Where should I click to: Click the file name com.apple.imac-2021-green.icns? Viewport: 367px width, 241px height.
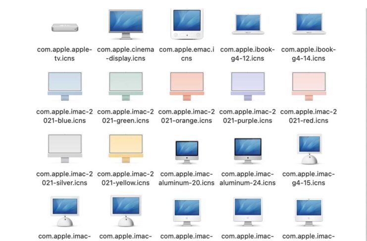pos(126,116)
